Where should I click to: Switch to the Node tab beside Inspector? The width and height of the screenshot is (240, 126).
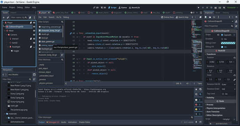218,13
